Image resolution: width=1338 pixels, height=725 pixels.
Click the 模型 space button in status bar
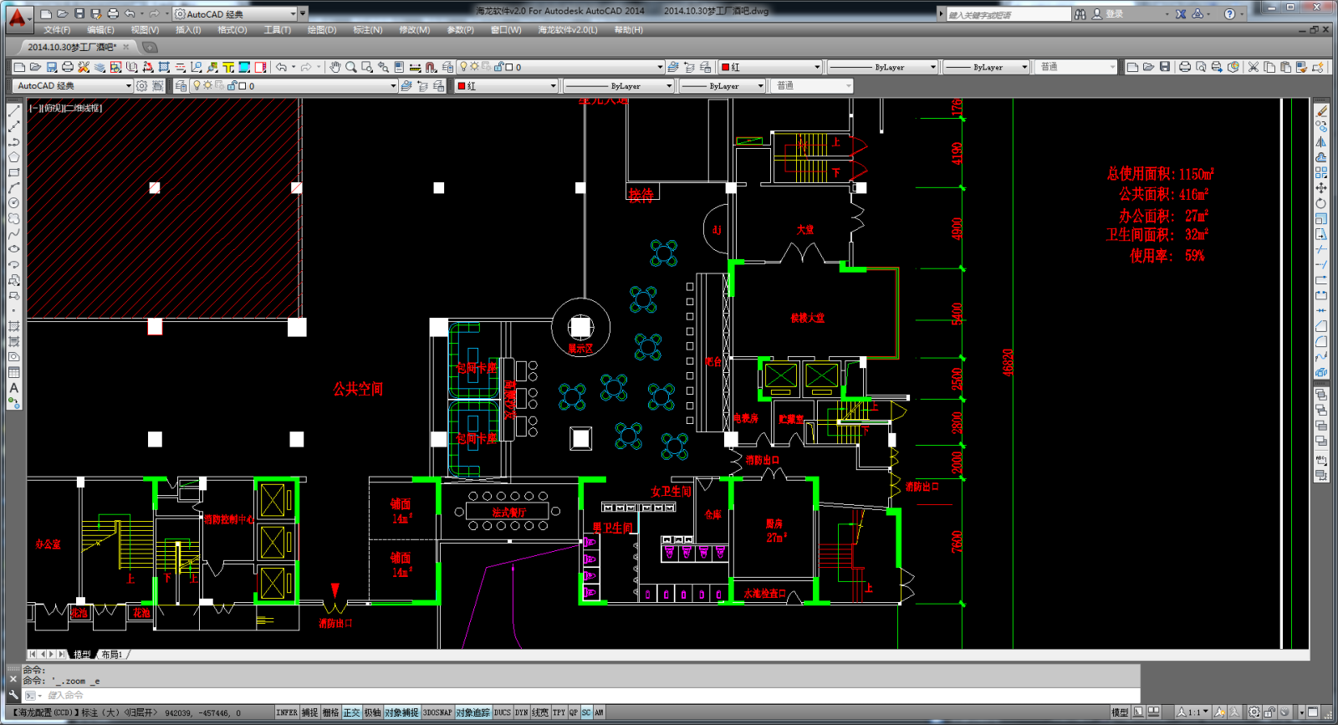point(1120,712)
